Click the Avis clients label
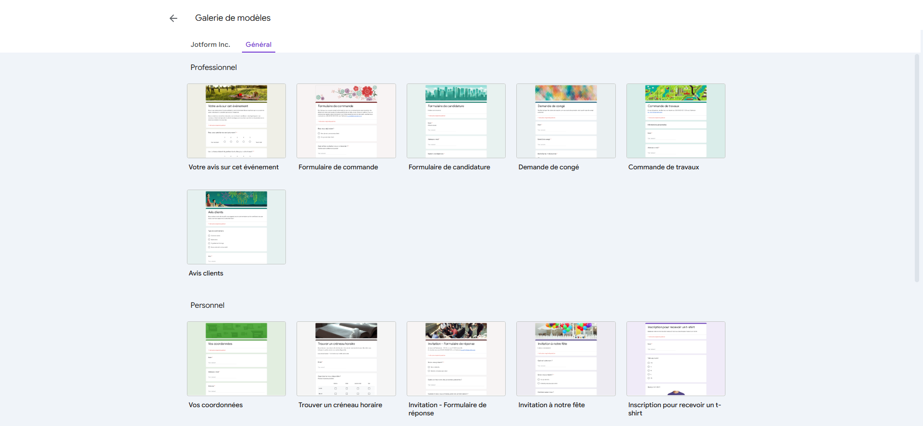This screenshot has height=426, width=923. pyautogui.click(x=206, y=273)
